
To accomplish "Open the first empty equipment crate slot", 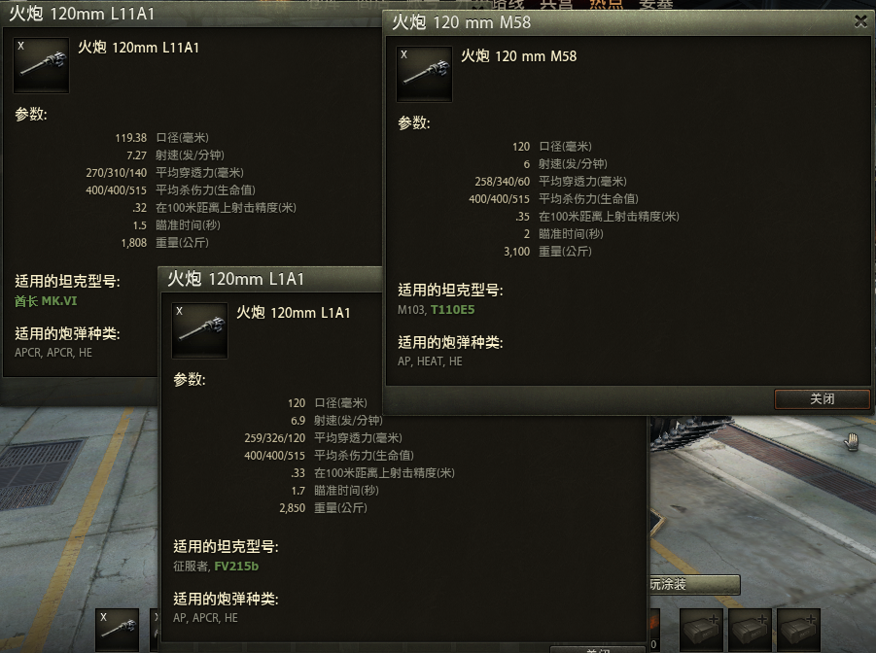I will (701, 630).
